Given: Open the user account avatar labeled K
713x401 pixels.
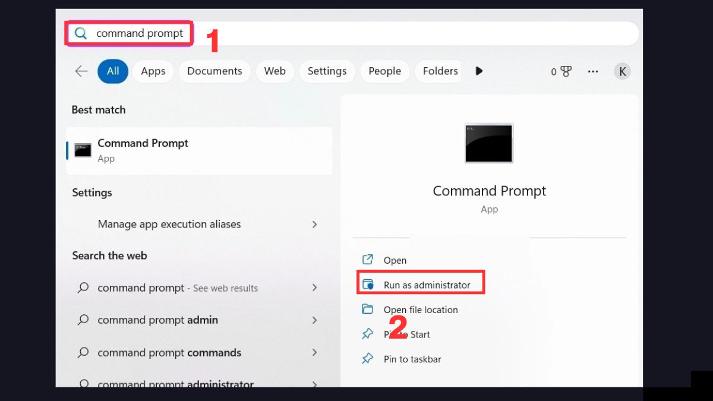Looking at the screenshot, I should pos(621,71).
